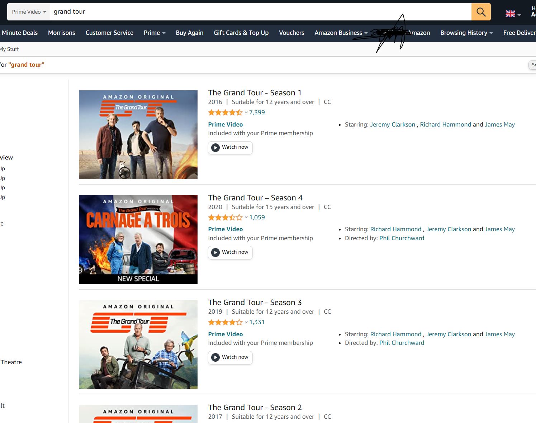Go to Vouchers in the navigation bar
Viewport: 536px width, 423px height.
(x=291, y=33)
